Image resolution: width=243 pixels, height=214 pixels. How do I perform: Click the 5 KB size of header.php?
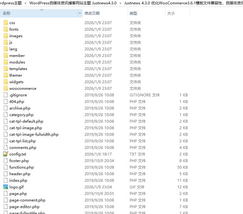184,174
